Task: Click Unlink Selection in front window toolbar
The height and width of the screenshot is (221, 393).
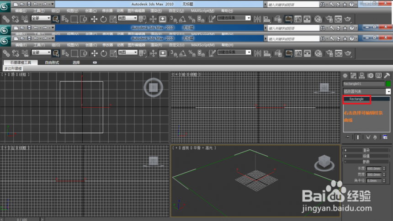Action: [x=15, y=53]
